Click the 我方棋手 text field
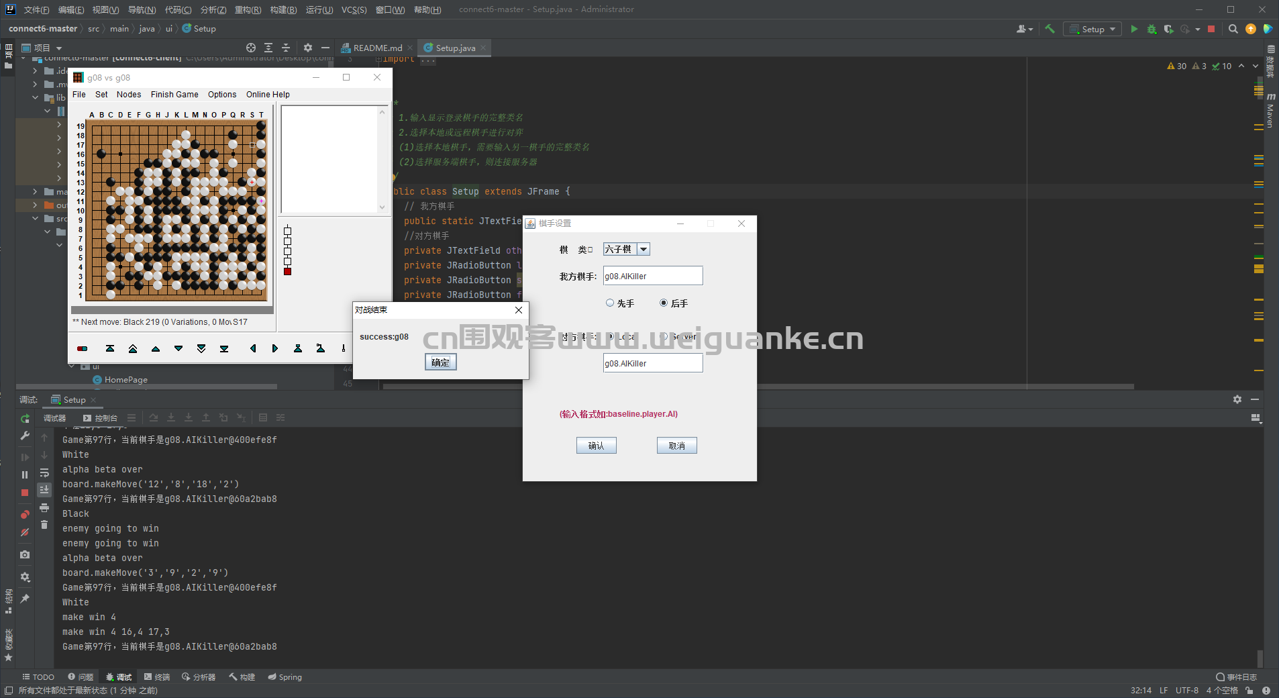The image size is (1279, 698). tap(653, 276)
